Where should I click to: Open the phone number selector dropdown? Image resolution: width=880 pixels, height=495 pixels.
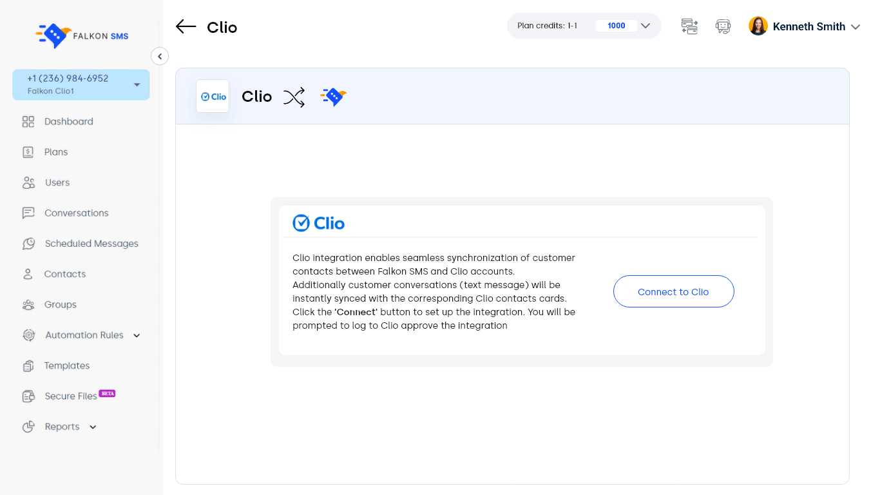[81, 84]
